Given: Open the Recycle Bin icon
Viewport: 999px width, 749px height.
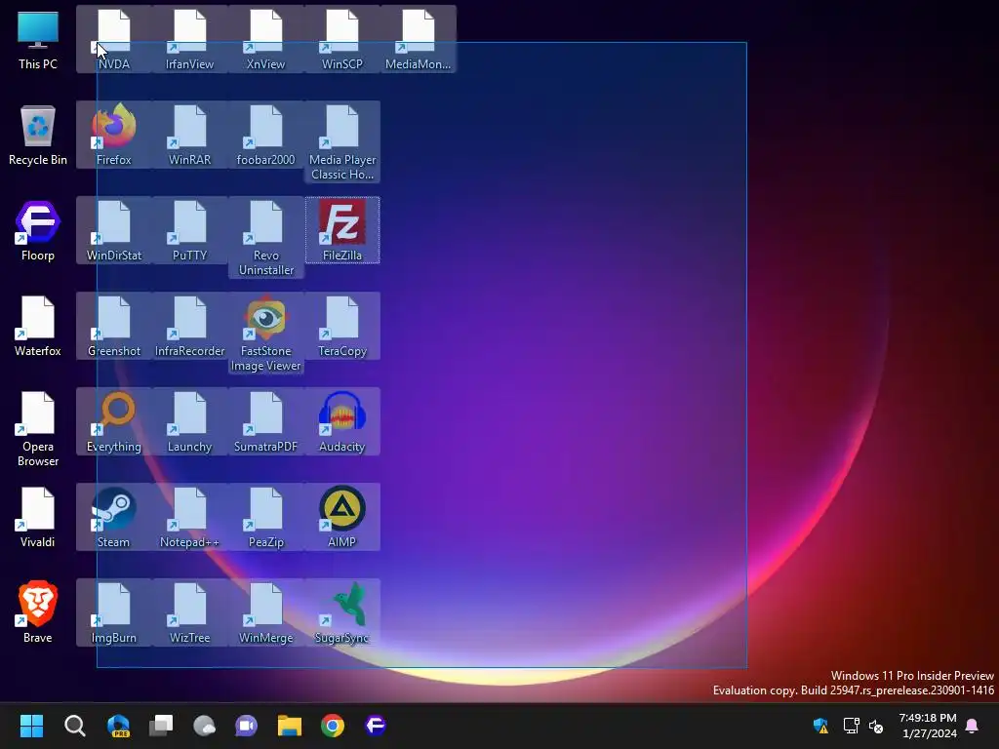Looking at the screenshot, I should point(38,135).
